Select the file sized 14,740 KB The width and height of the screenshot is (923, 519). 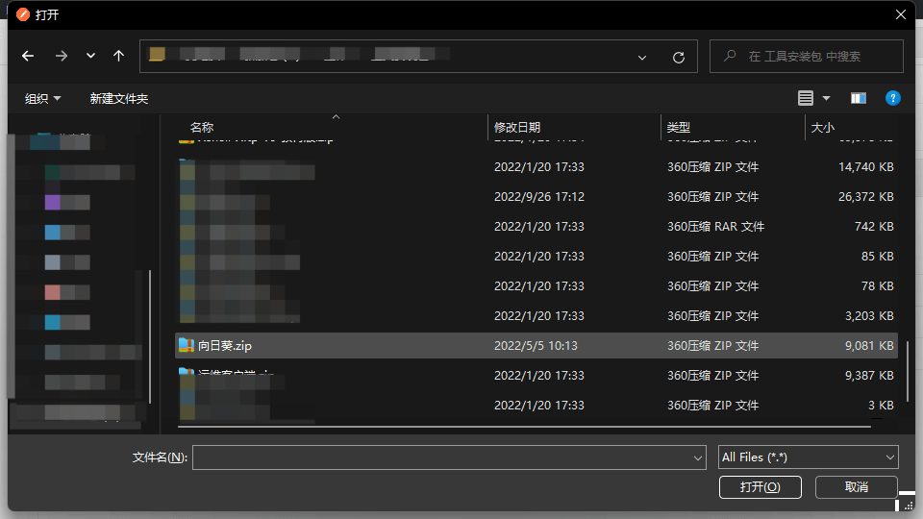[x=536, y=167]
